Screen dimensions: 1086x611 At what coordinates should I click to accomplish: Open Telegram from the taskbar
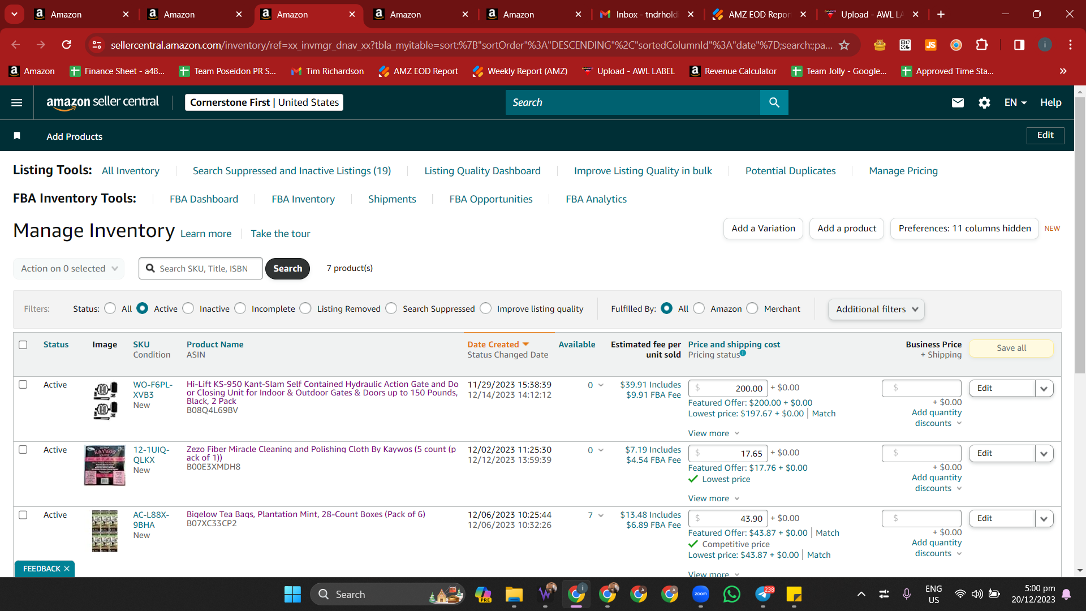[763, 594]
